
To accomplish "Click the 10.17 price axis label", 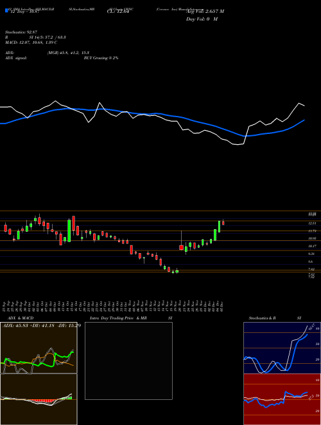I will point(313,246).
